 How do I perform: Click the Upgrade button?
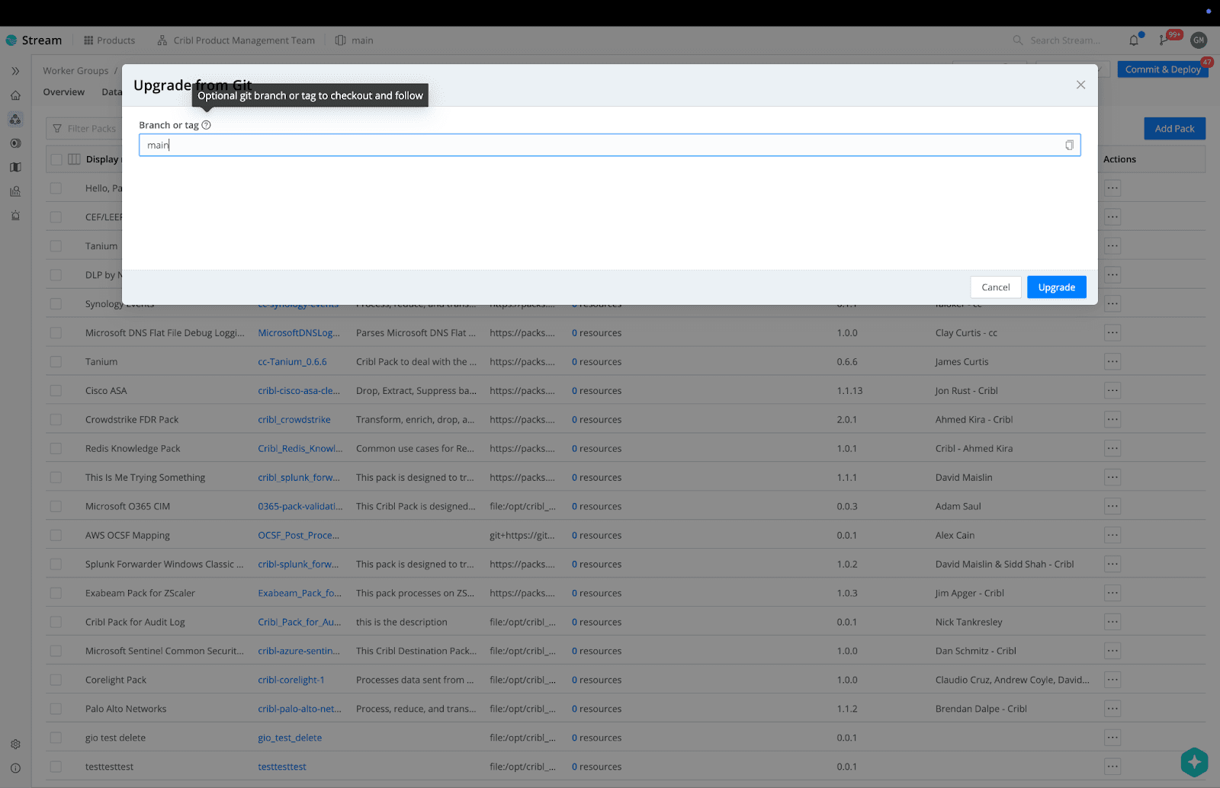click(x=1056, y=287)
